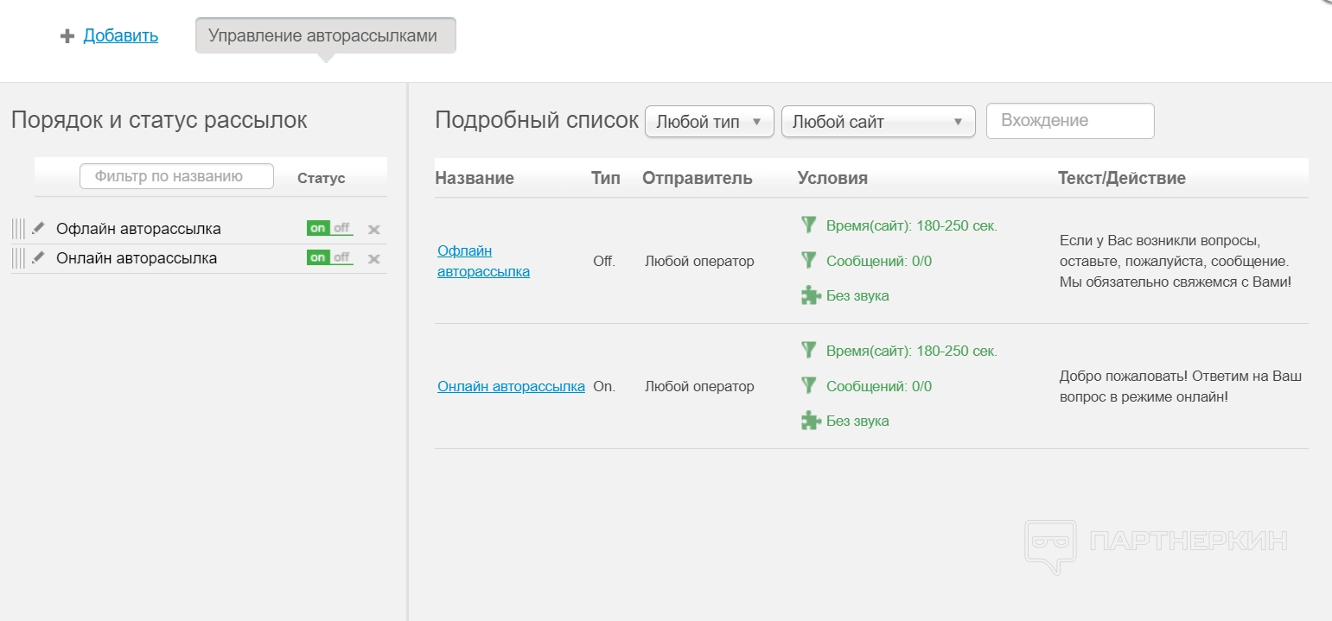
Task: Click the Сообщений: 0/0 condition in the Офлайн row
Action: 878,261
